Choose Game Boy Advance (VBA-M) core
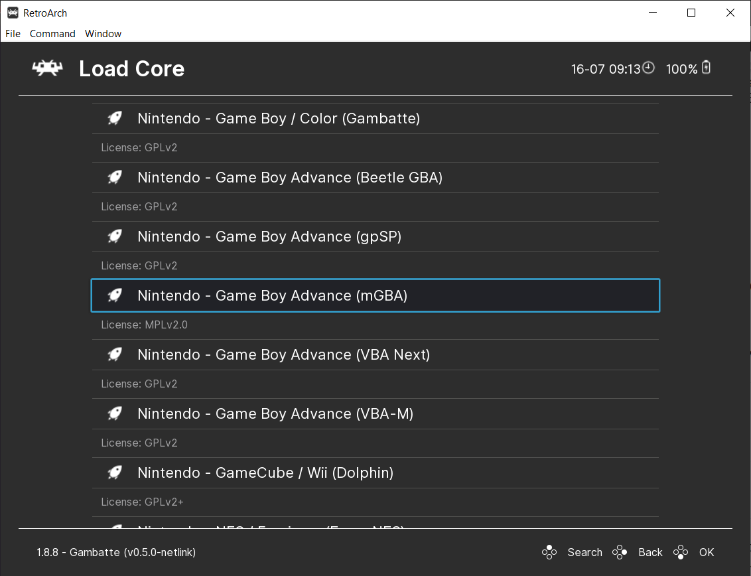Viewport: 751px width, 576px height. tap(376, 413)
